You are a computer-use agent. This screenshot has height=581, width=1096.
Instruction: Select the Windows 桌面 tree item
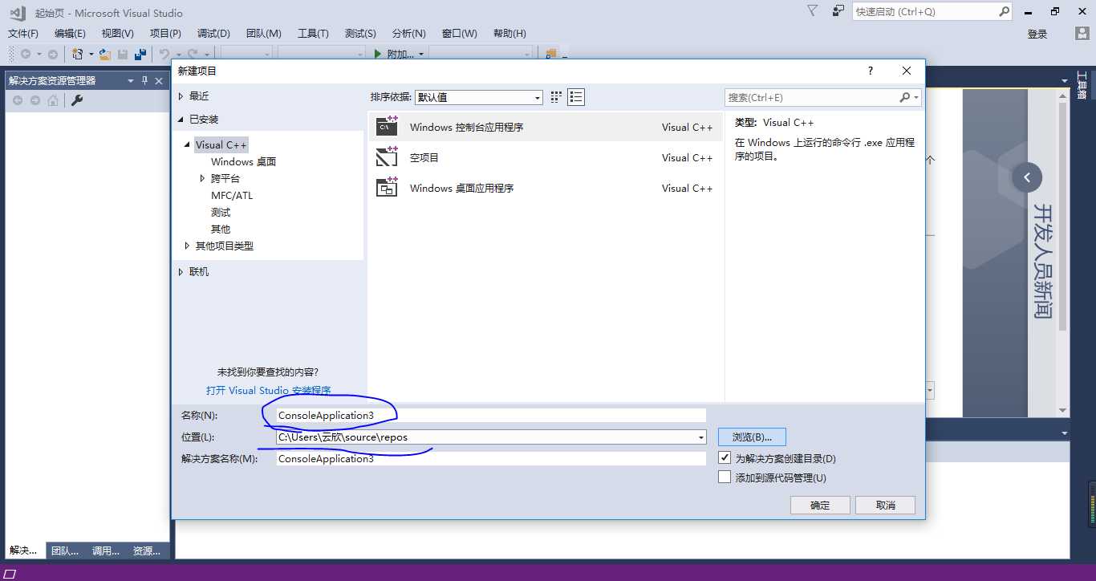(x=243, y=161)
